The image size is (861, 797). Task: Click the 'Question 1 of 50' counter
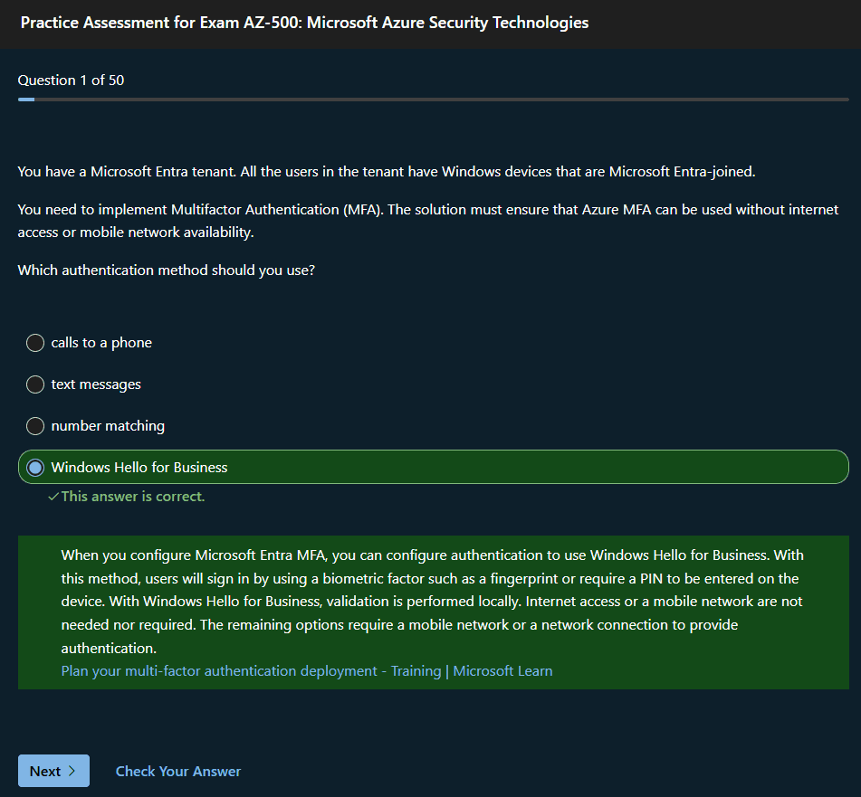(x=71, y=81)
